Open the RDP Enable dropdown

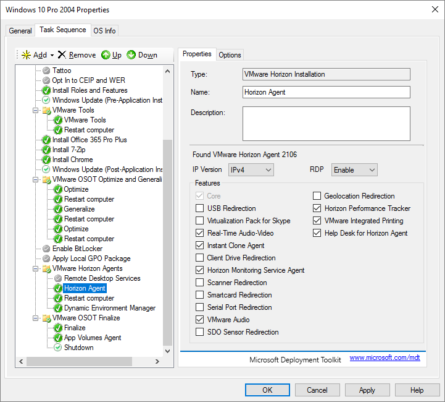[354, 169]
